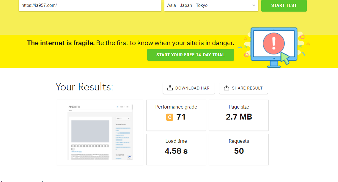
Task: Click the share icon beside SHARE RESULT
Action: pyautogui.click(x=227, y=88)
